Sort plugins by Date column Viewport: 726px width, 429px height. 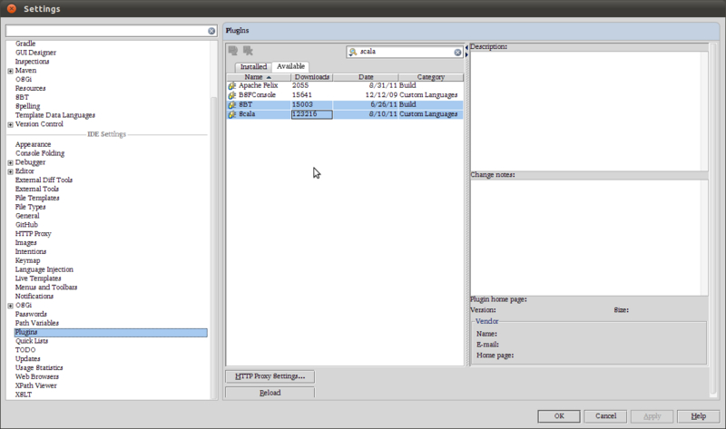(x=366, y=77)
